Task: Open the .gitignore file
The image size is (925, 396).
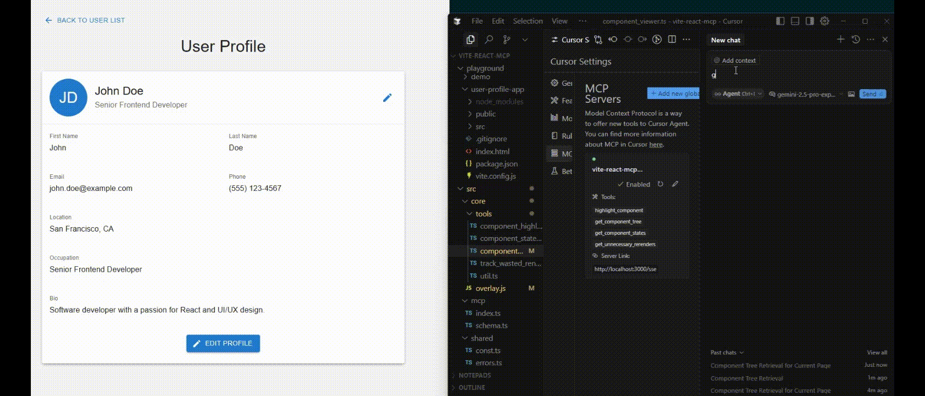Action: [x=491, y=139]
